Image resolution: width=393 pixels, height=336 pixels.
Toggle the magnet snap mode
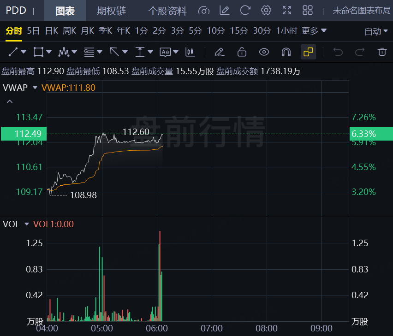(x=286, y=52)
